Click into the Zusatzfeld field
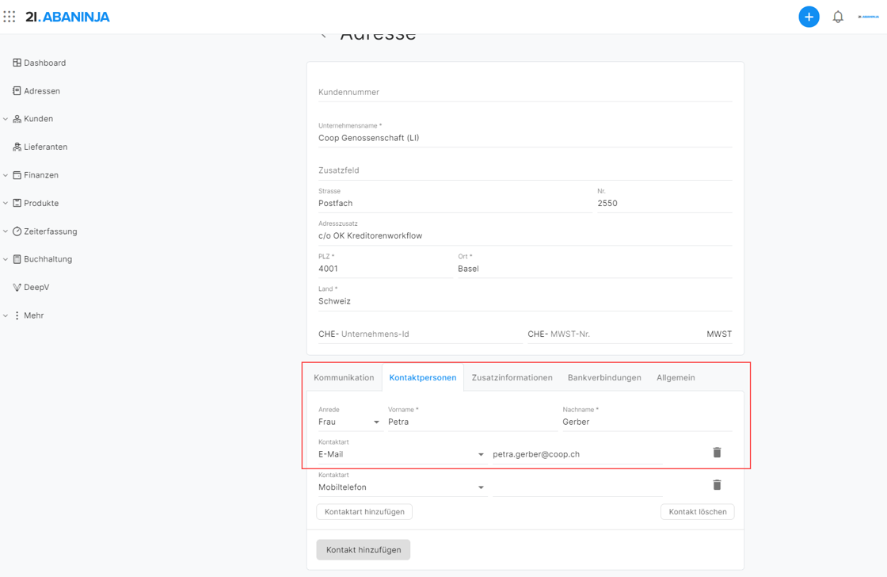The width and height of the screenshot is (887, 577). (525, 170)
